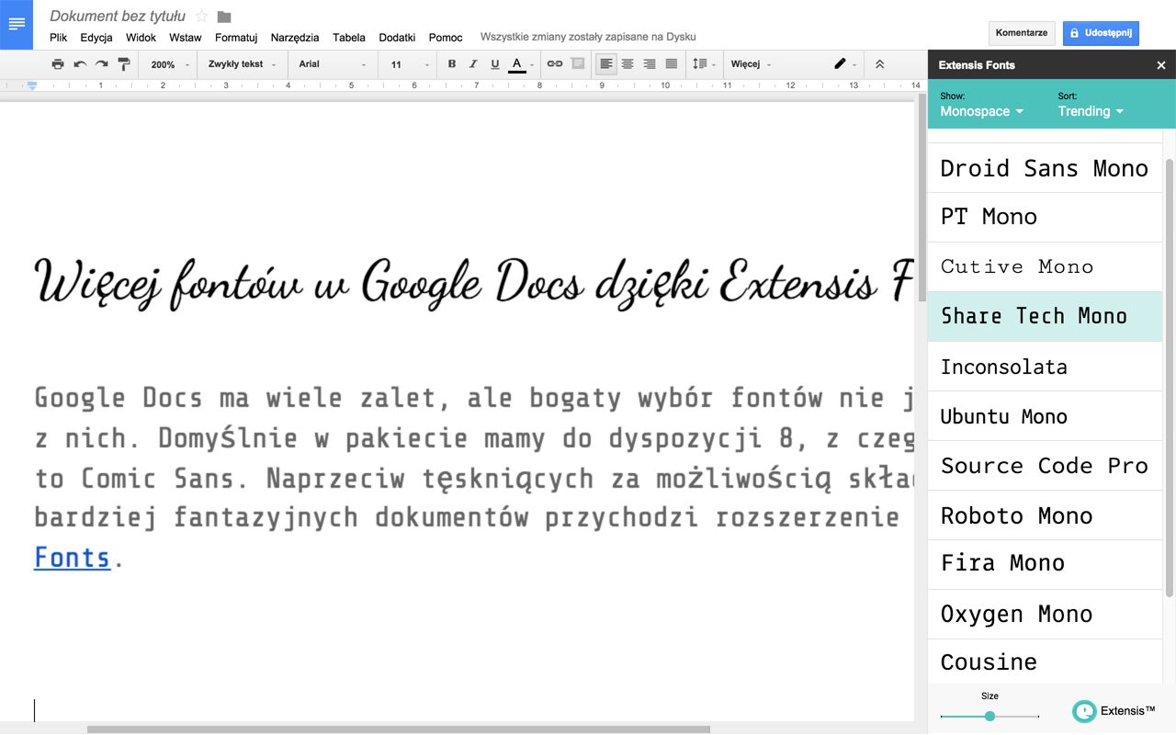Open the line spacing dropdown

coord(704,64)
